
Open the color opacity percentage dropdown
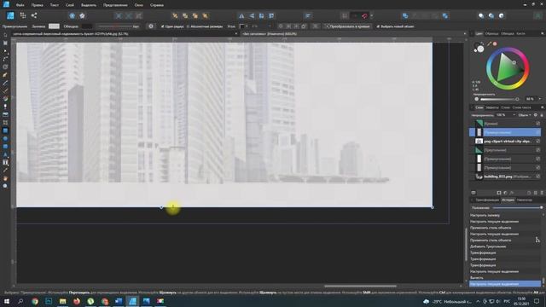540,99
